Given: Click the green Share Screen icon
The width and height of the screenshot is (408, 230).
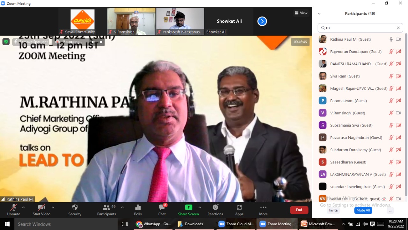Looking at the screenshot, I should coord(188,207).
